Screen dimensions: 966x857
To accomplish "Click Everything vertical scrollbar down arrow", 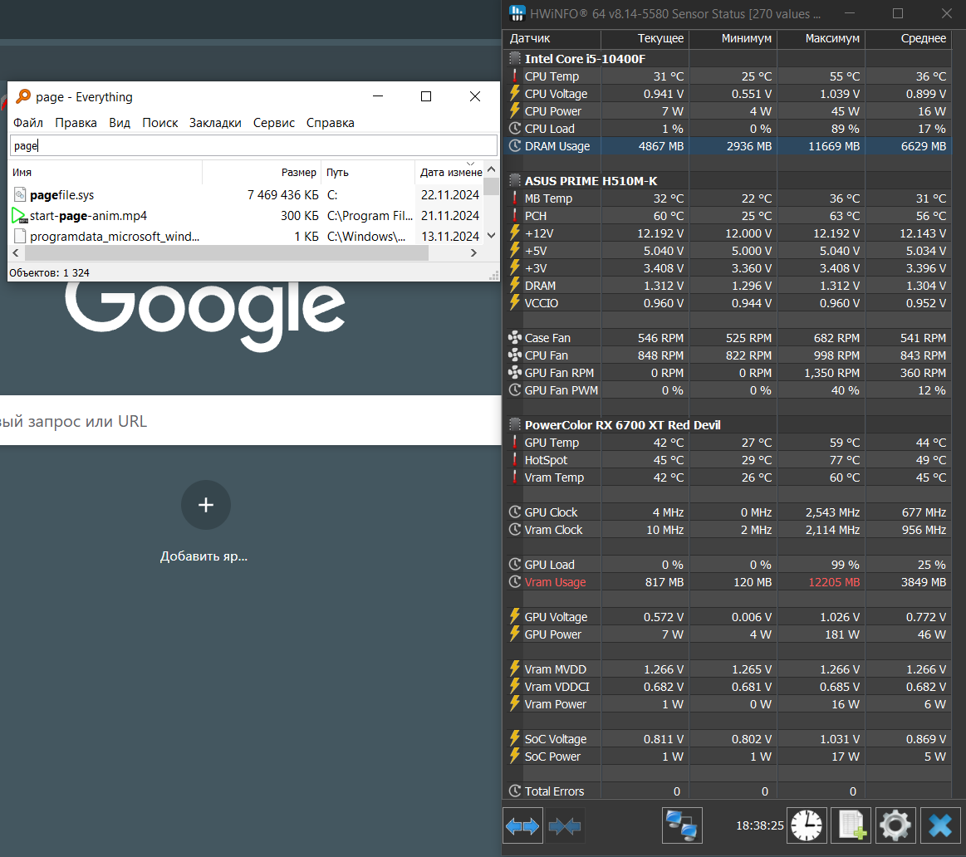I will pyautogui.click(x=491, y=235).
